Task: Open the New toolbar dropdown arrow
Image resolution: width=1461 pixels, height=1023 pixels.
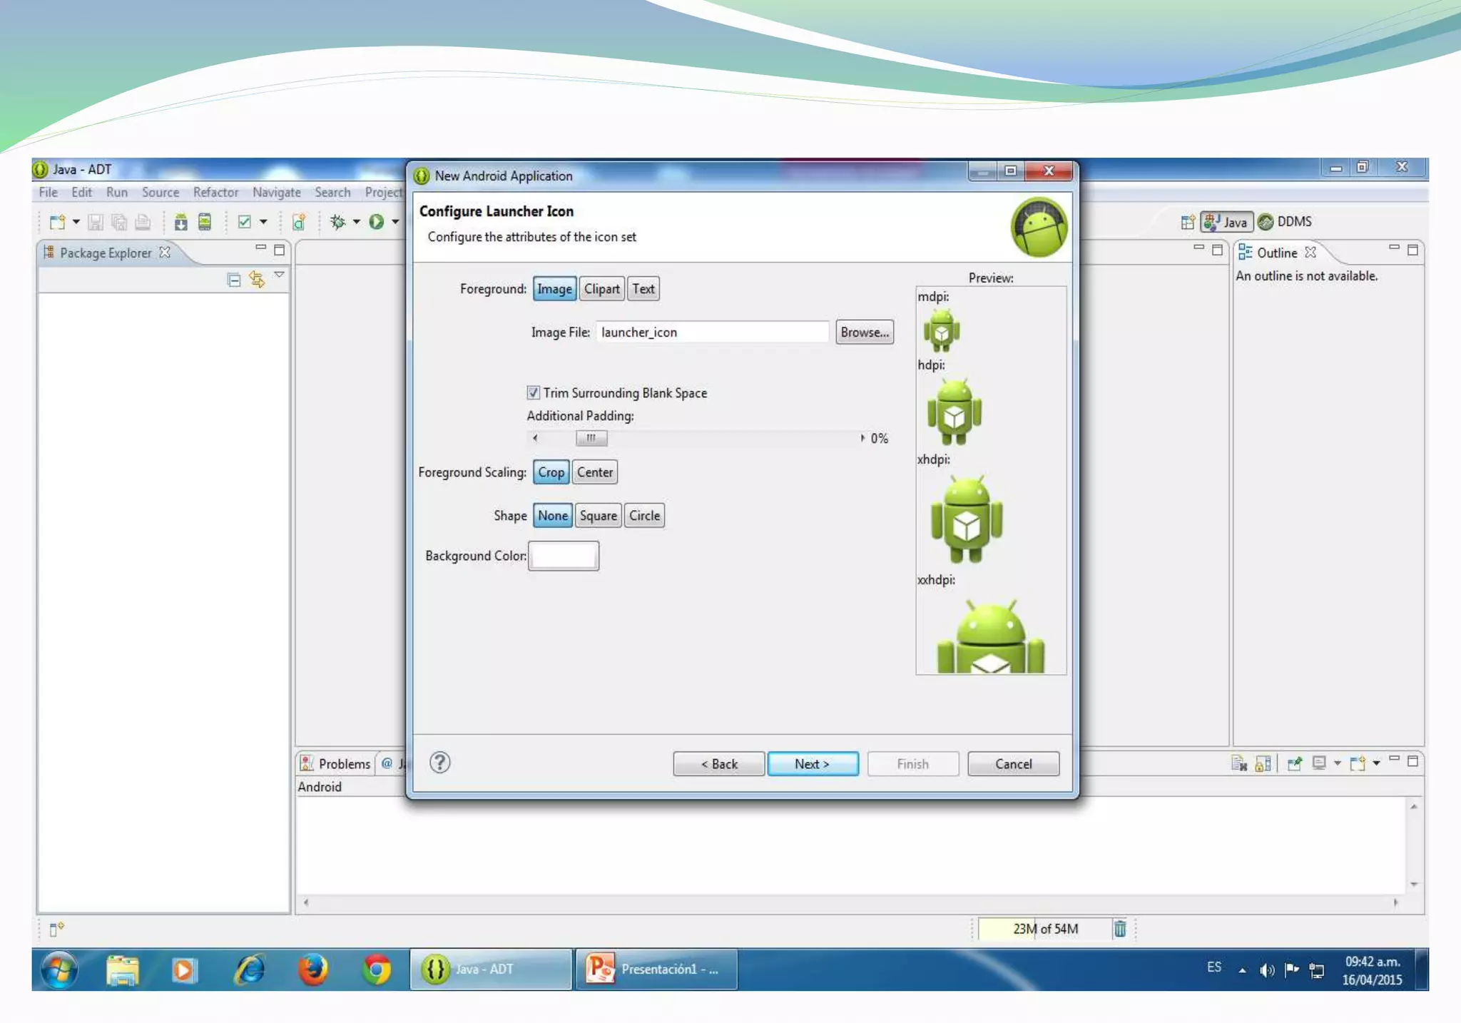Action: pyautogui.click(x=76, y=223)
